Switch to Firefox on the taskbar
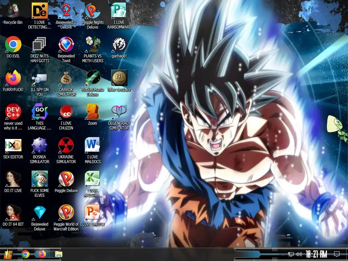Image resolution: width=348 pixels, height=261 pixels. 42,254
